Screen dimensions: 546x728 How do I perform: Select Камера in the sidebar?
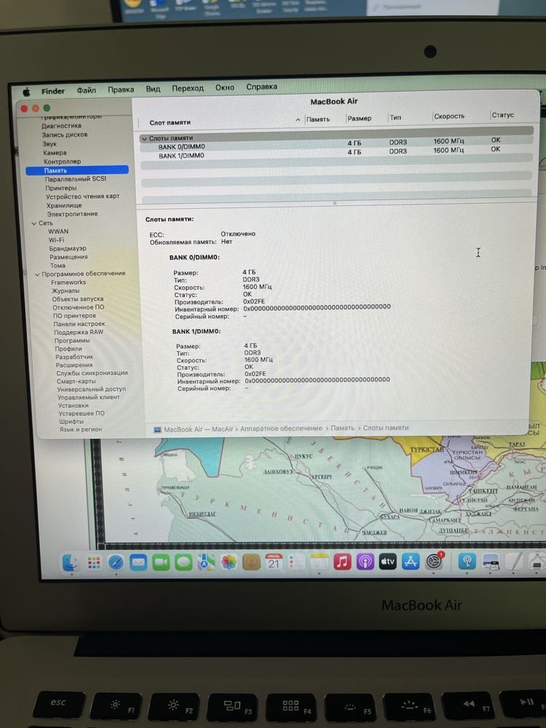pos(55,153)
